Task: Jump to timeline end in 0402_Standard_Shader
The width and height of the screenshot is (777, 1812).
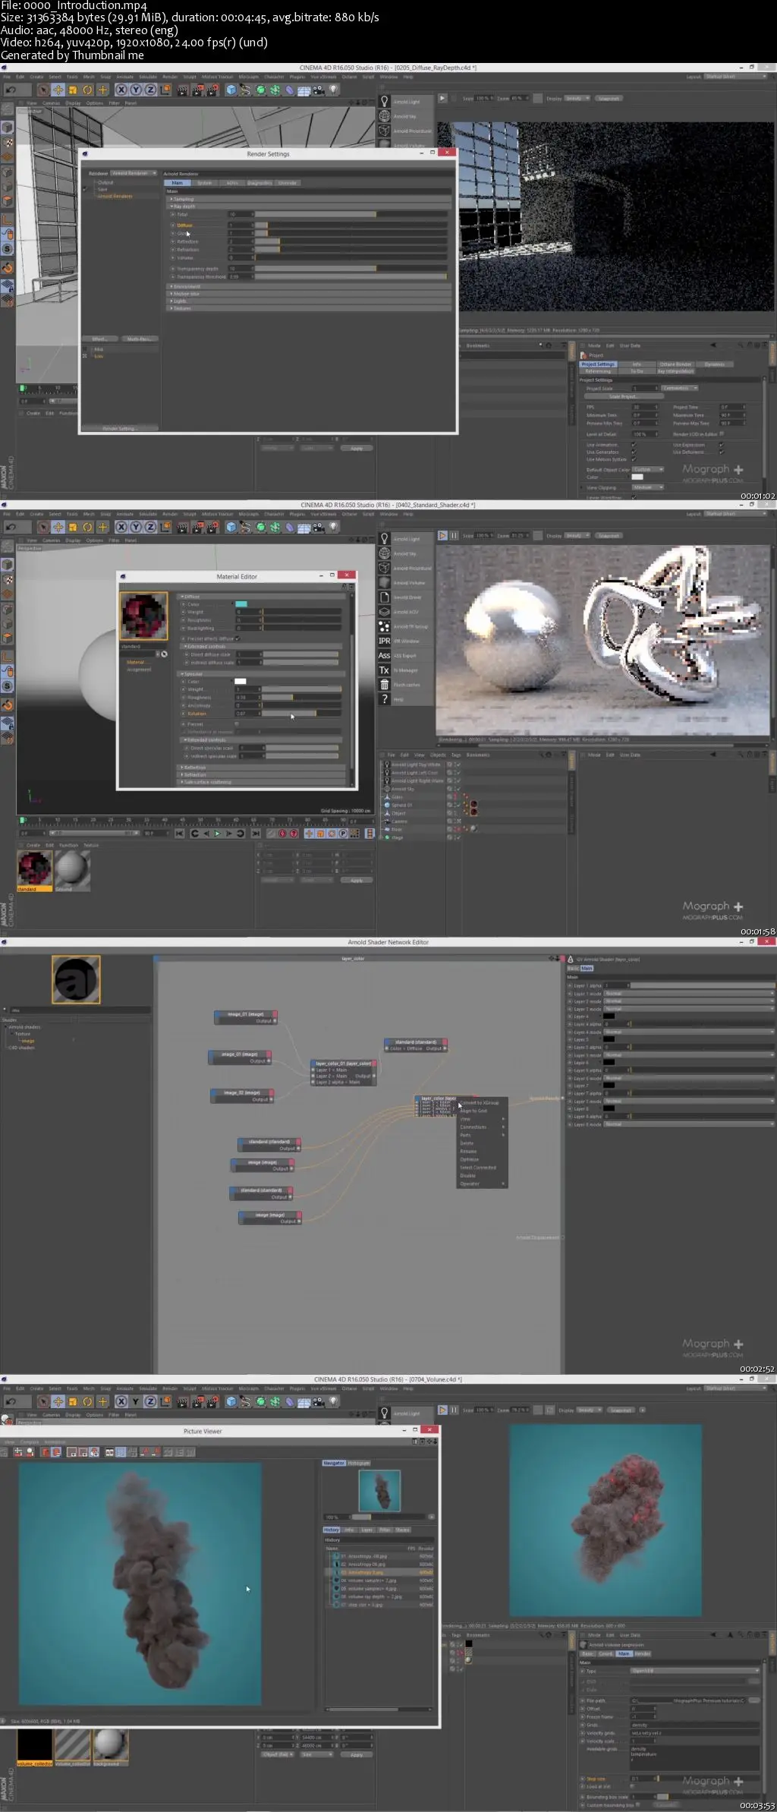Action: tap(256, 834)
